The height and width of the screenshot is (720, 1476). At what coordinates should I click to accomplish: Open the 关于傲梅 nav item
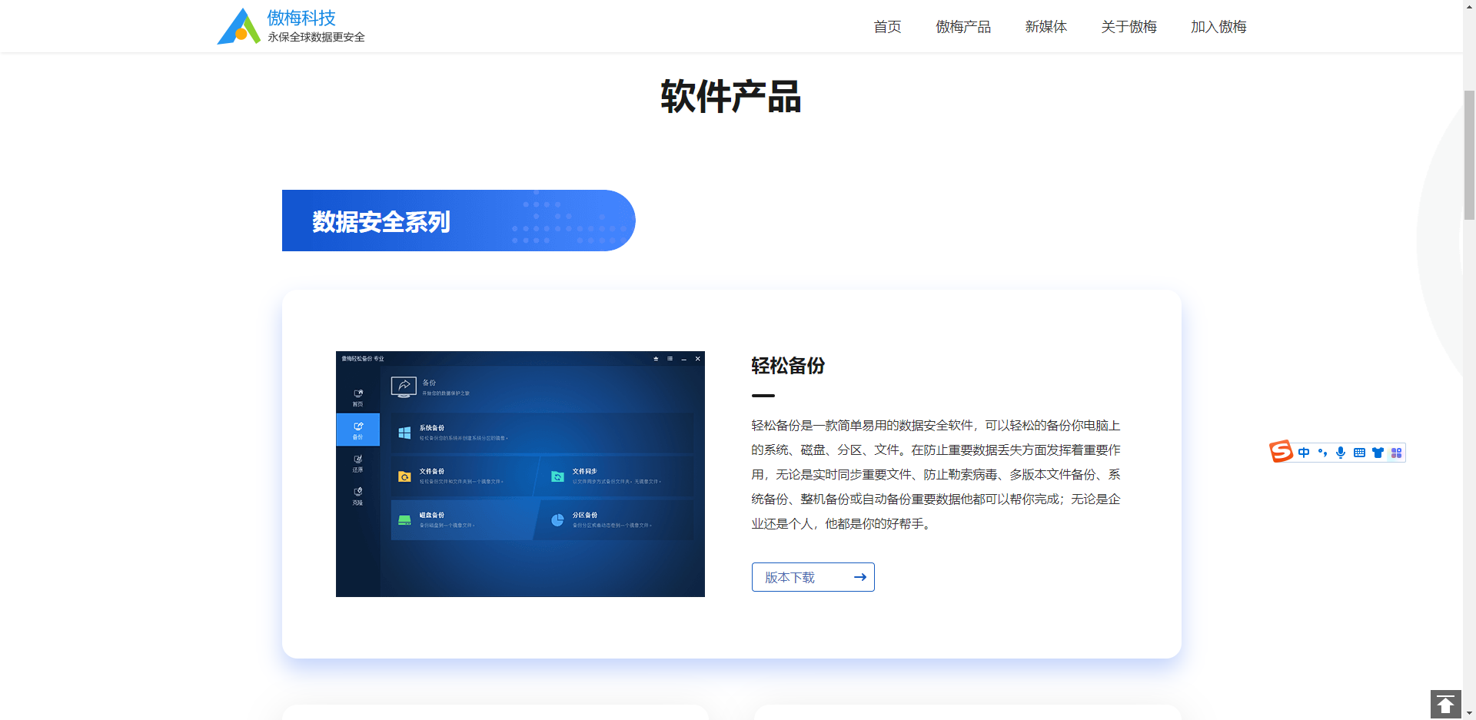[1129, 27]
